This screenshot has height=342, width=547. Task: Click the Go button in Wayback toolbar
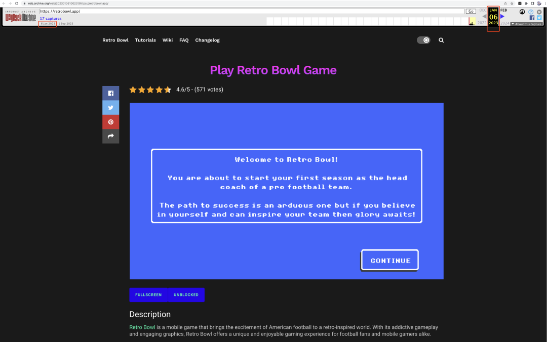coord(471,11)
